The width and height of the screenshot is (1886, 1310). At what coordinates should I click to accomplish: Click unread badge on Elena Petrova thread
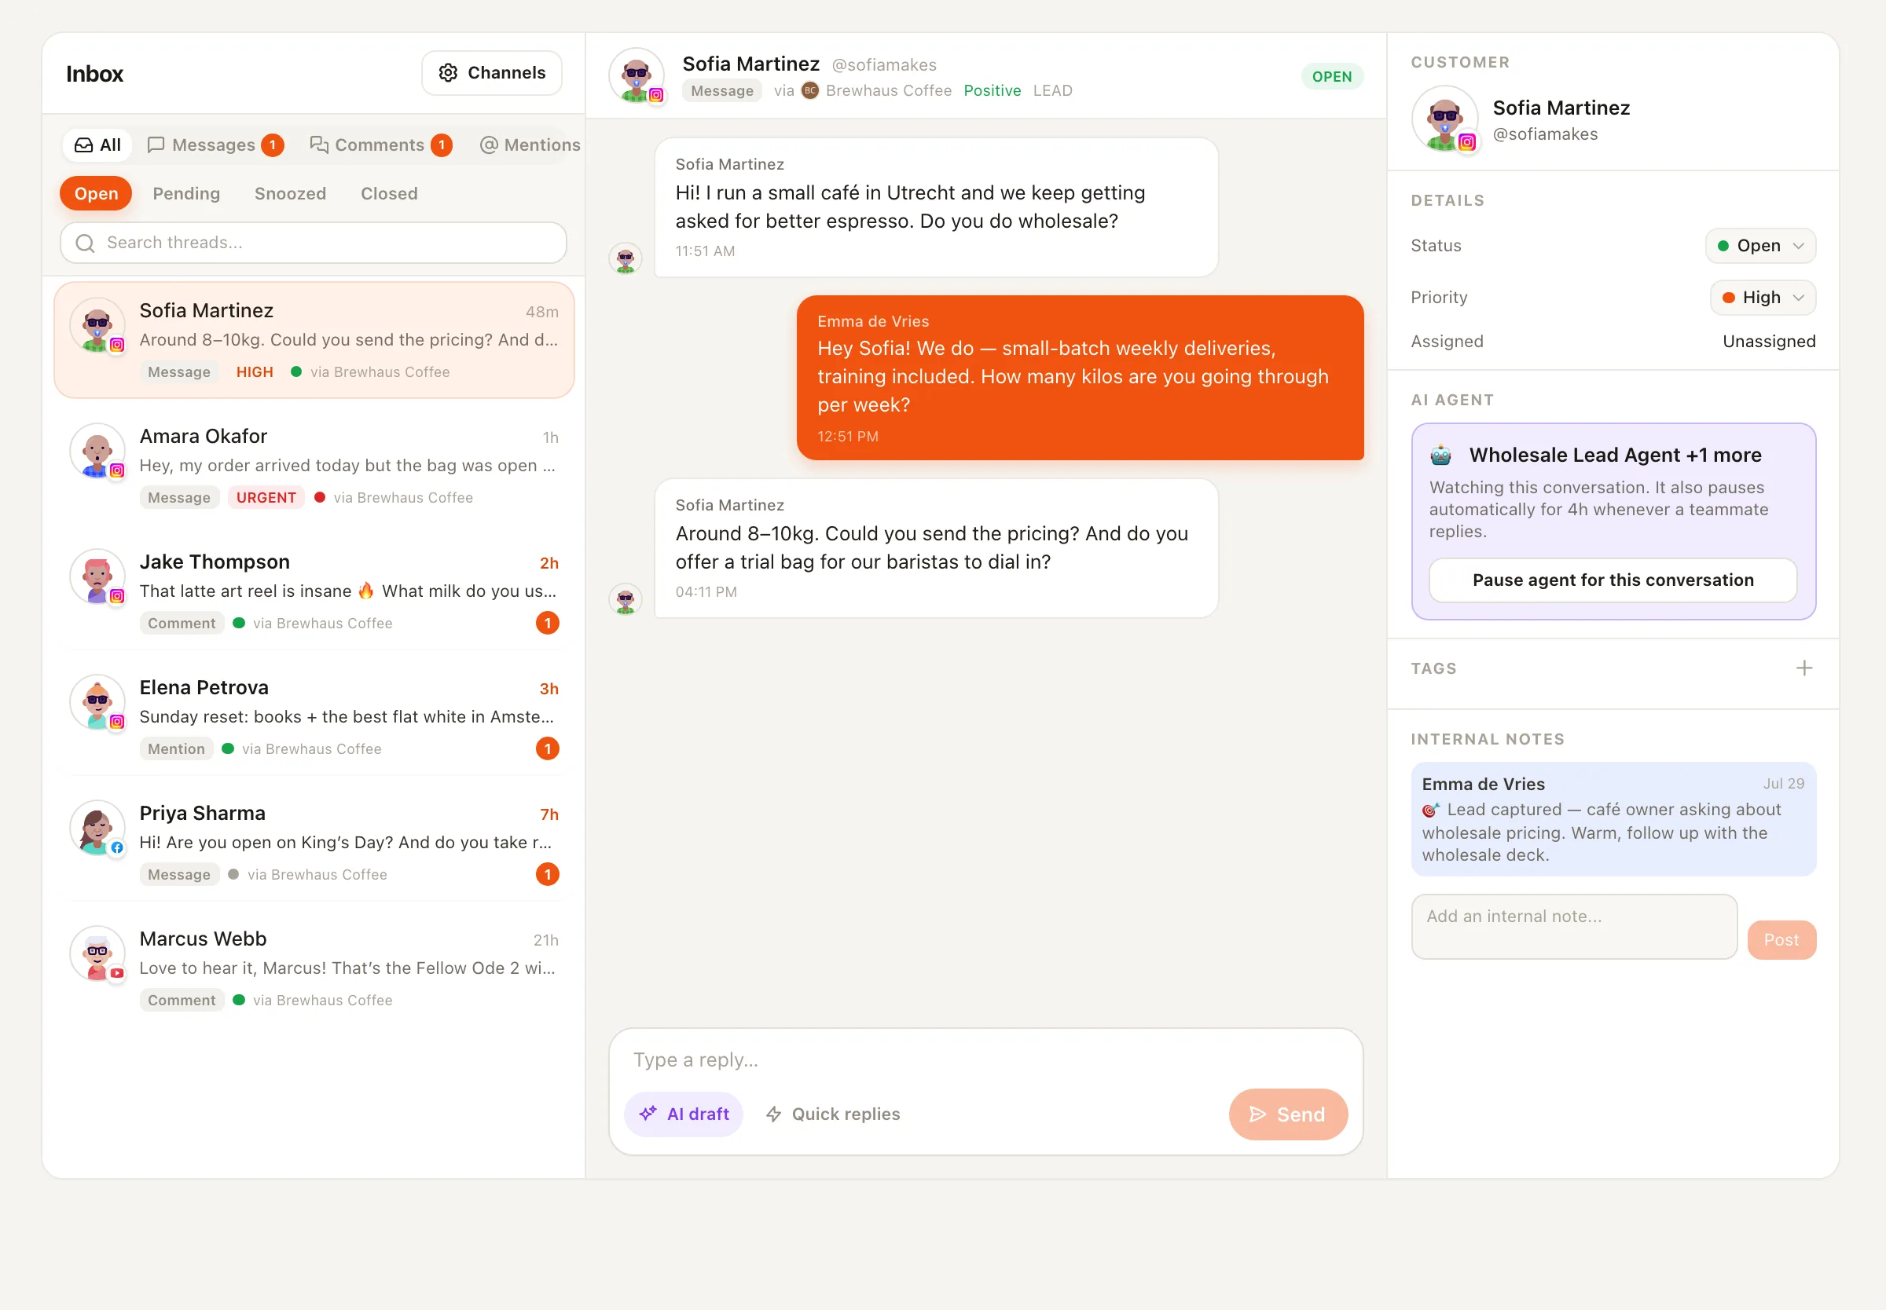point(548,748)
